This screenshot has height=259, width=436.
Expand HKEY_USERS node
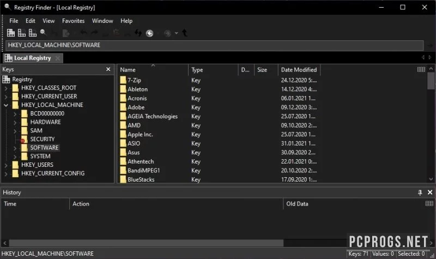coord(6,165)
